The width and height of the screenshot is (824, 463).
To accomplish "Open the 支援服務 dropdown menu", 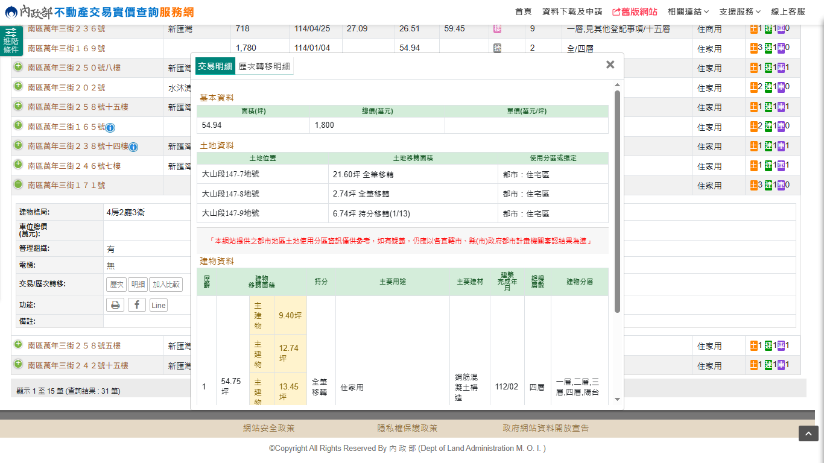I will pyautogui.click(x=740, y=12).
